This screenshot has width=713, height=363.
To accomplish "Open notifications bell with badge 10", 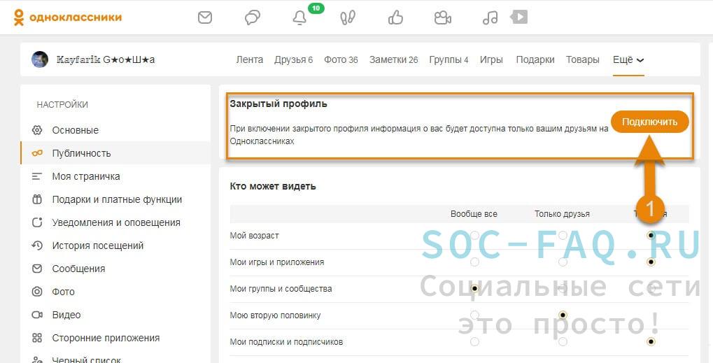I will coord(299,17).
